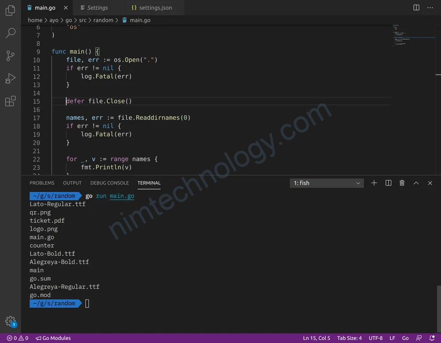The width and height of the screenshot is (441, 343).
Task: Open the terminal selector dropdown '1: fish'
Action: pos(326,183)
